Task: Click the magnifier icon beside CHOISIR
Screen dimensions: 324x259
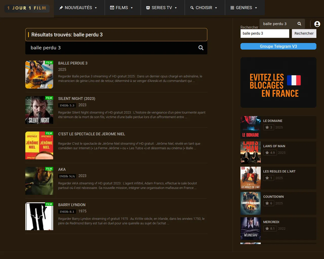Action: (192, 8)
